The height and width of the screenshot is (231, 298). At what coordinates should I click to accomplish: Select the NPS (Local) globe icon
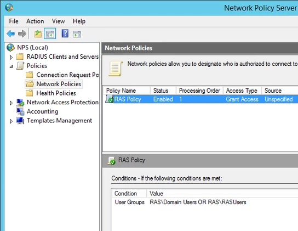point(10,47)
